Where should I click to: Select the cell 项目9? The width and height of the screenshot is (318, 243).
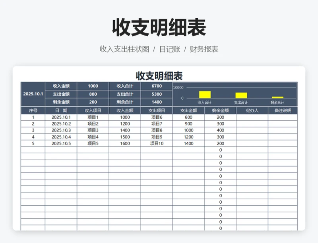point(157,137)
